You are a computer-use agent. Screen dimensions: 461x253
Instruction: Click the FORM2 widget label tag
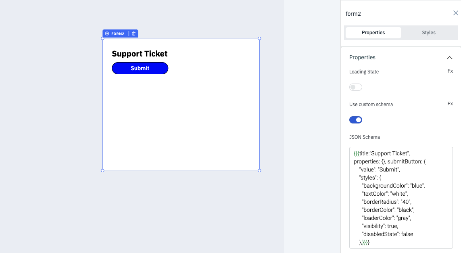[118, 34]
